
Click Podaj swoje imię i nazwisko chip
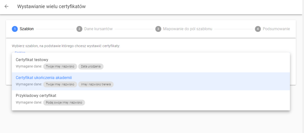tap(64, 103)
